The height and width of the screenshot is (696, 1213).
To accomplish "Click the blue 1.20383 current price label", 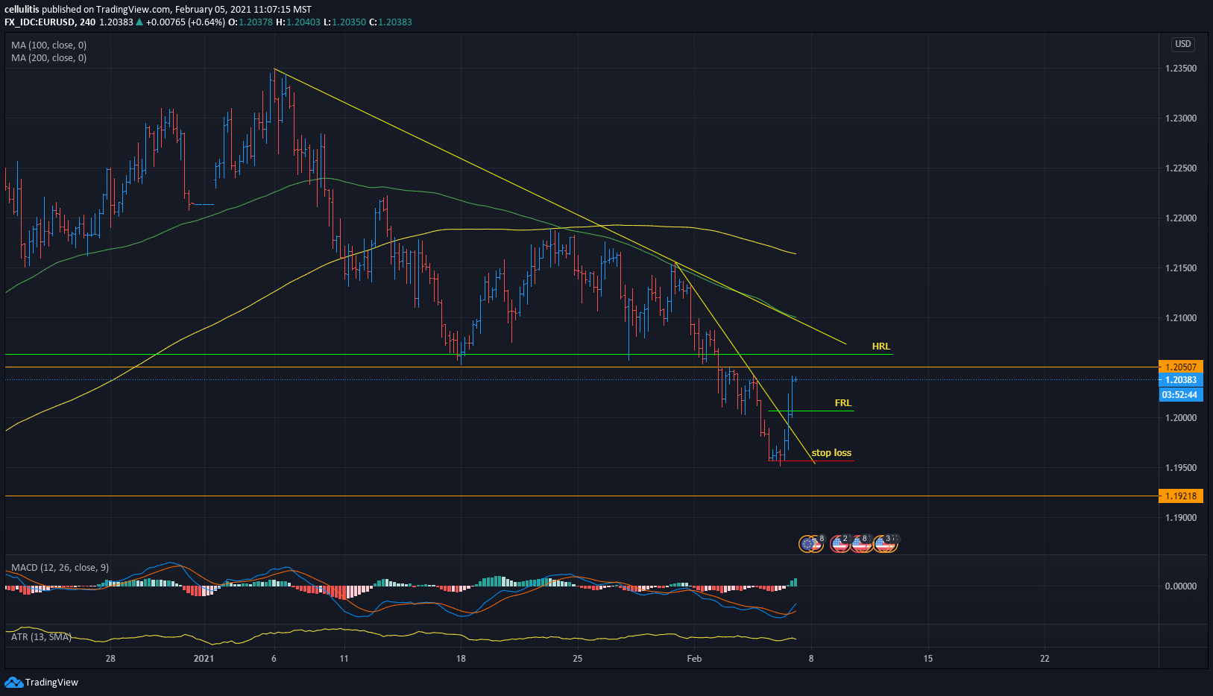I will [x=1181, y=380].
